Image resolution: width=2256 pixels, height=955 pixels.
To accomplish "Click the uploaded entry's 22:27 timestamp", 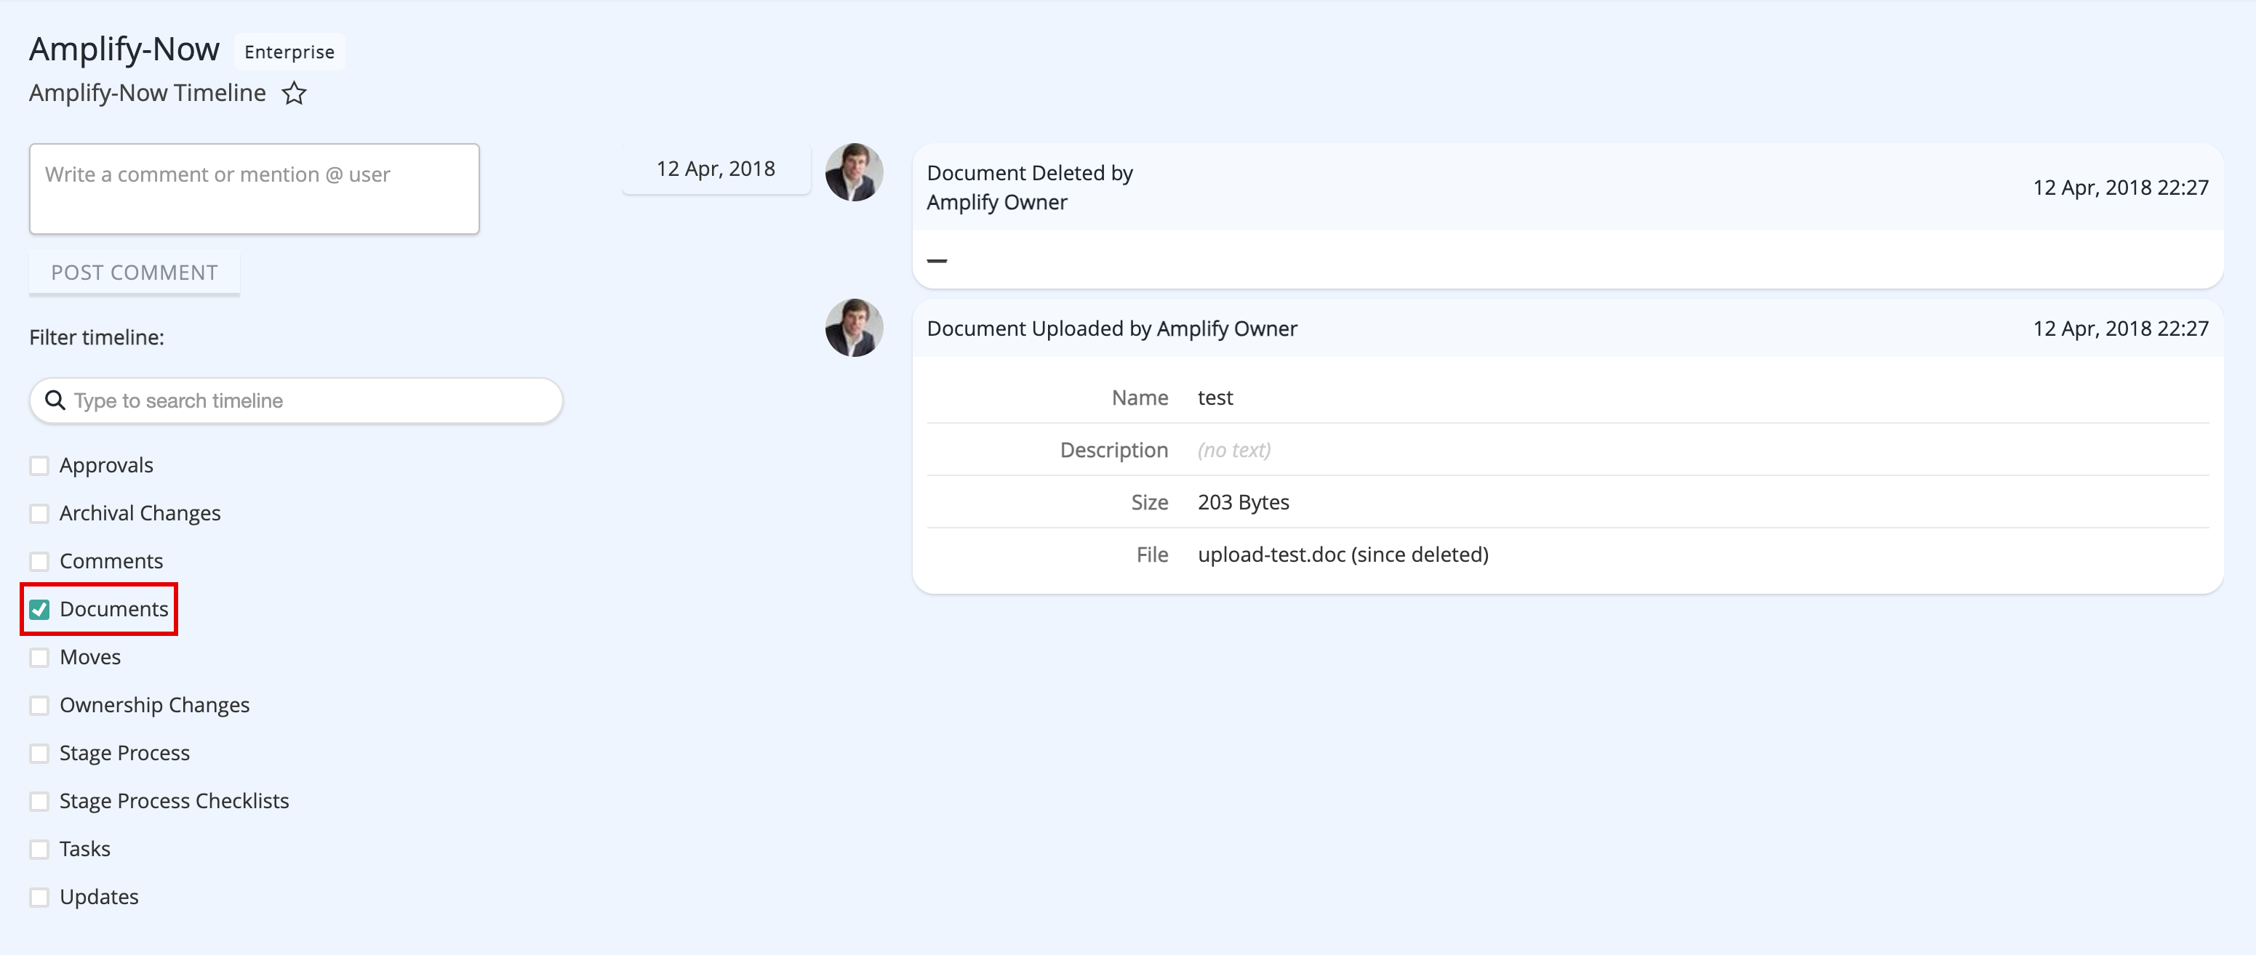I will (2120, 329).
